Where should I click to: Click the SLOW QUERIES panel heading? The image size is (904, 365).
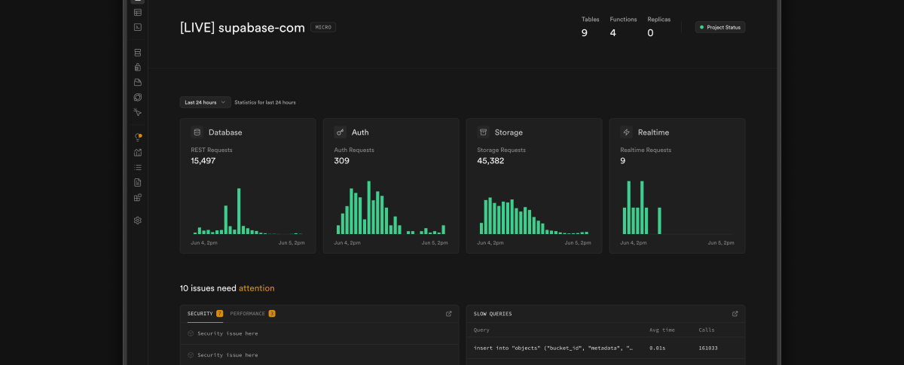point(493,313)
